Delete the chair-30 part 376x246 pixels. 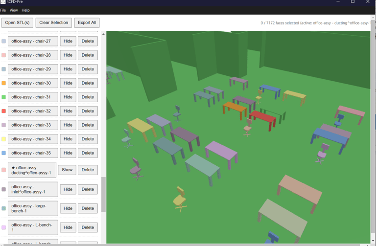(88, 83)
